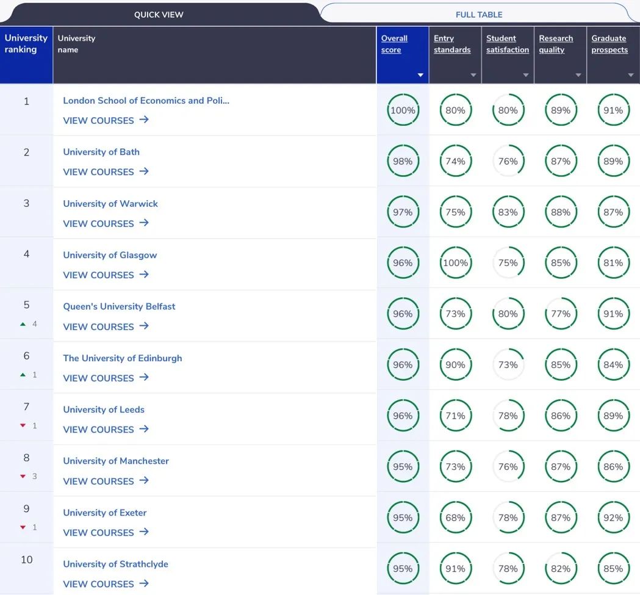640x595 pixels.
Task: Click the arrow icon beside University of Glasgow's View Courses
Action: tap(143, 275)
